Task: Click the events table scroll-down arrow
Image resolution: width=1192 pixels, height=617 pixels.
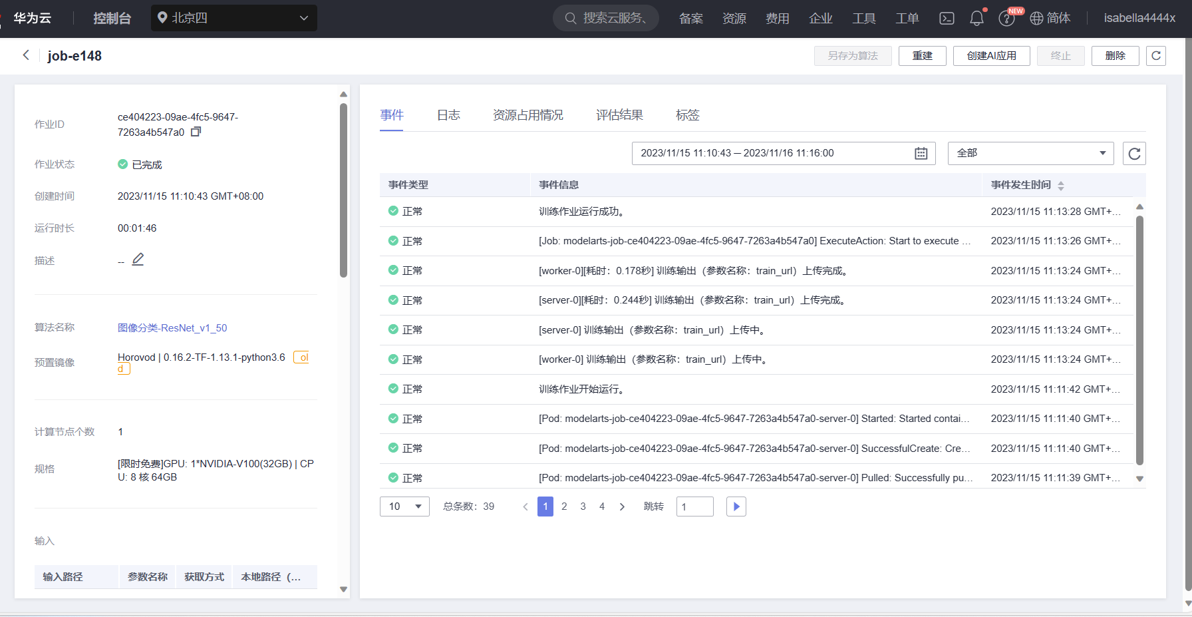Action: pos(1139,479)
